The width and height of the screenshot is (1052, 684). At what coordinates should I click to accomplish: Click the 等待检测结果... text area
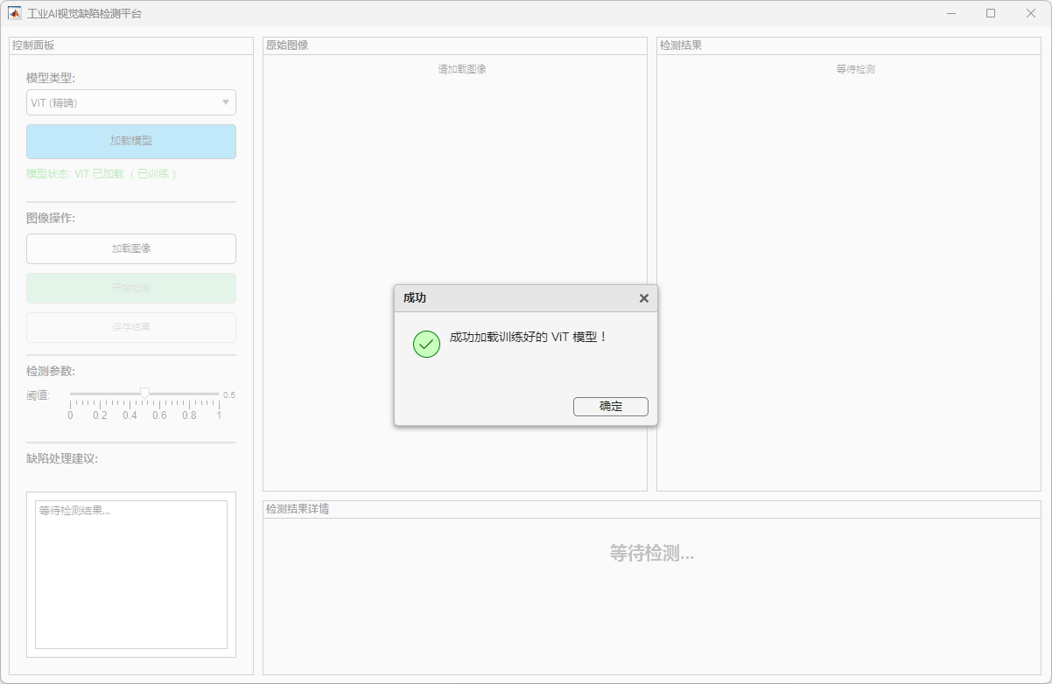(x=131, y=574)
